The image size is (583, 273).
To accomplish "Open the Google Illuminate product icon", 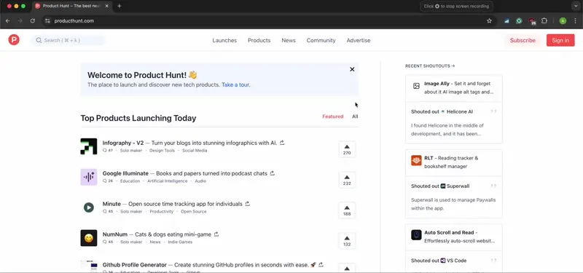I will click(x=88, y=177).
